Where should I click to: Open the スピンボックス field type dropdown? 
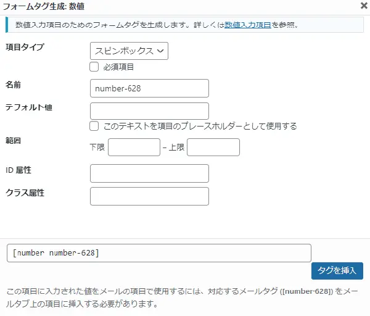[129, 51]
